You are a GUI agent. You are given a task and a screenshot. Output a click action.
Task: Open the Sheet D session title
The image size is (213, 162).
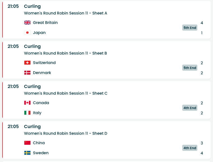pyautogui.click(x=65, y=133)
